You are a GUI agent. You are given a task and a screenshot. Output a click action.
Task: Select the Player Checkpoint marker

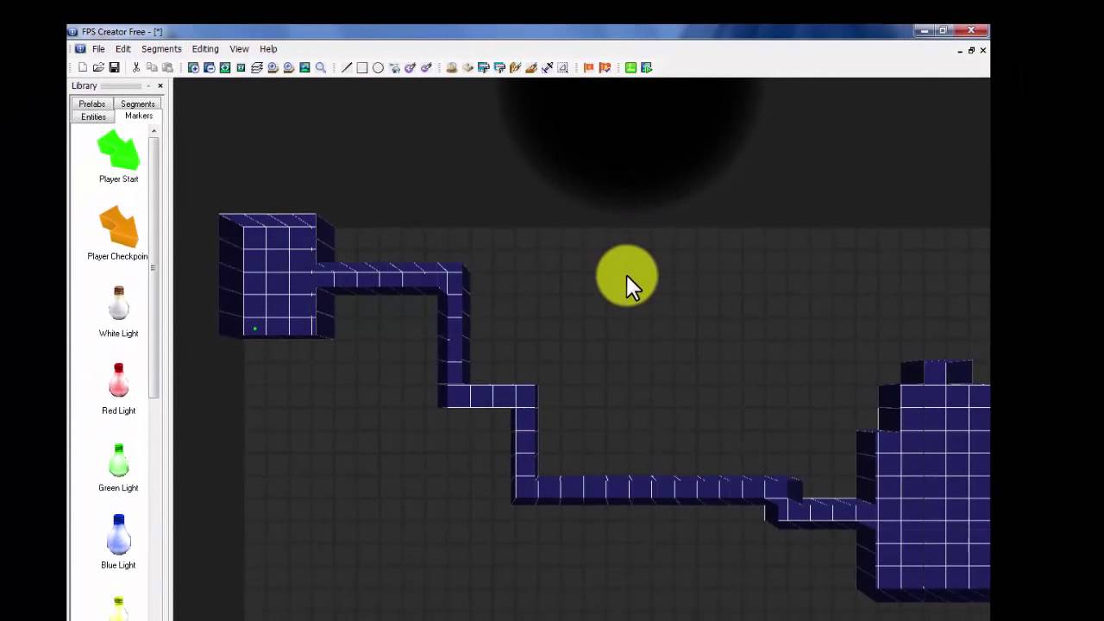pyautogui.click(x=118, y=233)
